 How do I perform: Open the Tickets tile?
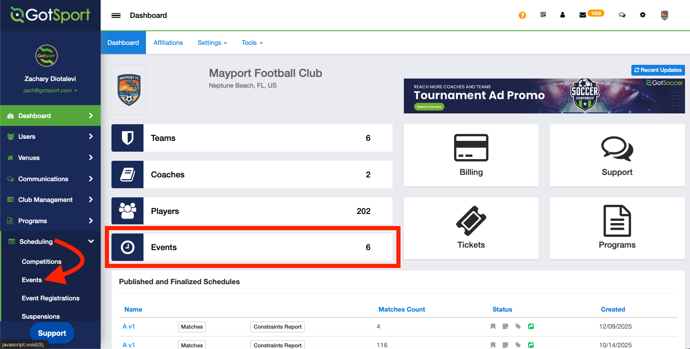pos(471,228)
